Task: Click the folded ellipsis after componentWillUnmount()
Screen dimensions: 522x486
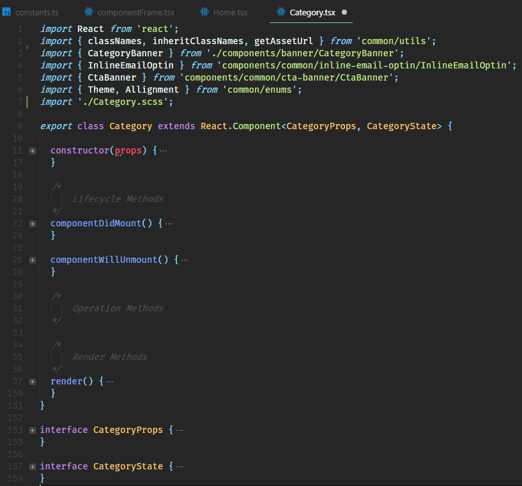Action: (185, 260)
